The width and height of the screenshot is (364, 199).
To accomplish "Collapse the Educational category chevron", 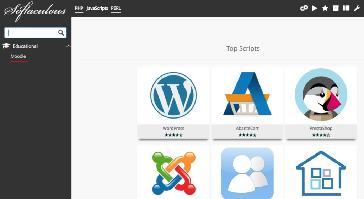I will 68,46.
